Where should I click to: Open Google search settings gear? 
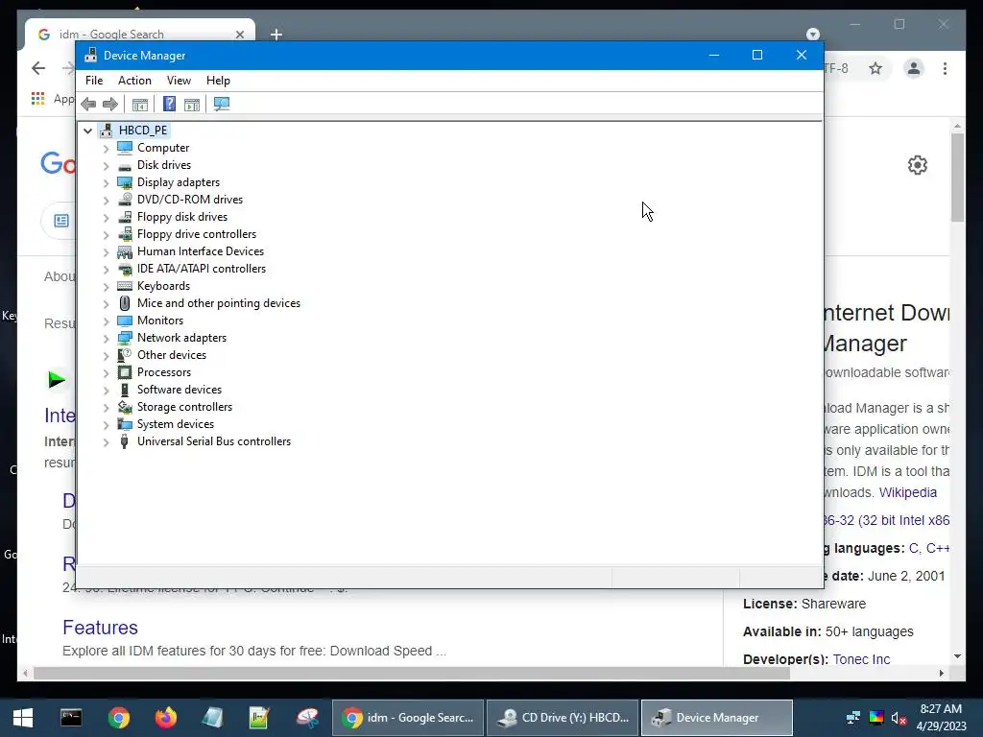pyautogui.click(x=917, y=165)
